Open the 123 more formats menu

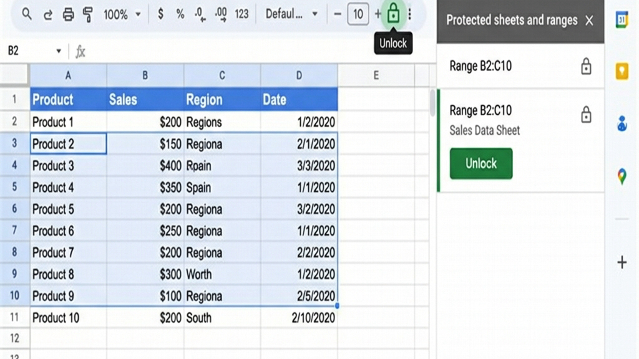(x=241, y=15)
